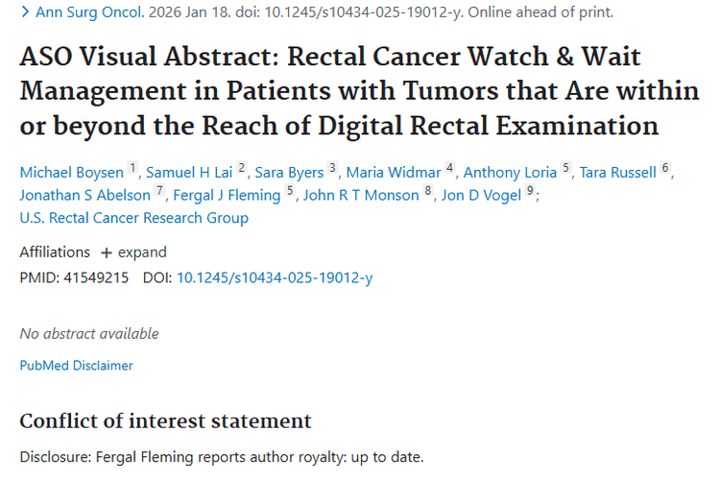720x480 pixels.
Task: Open author Maria Widmar's link
Action: (x=394, y=173)
